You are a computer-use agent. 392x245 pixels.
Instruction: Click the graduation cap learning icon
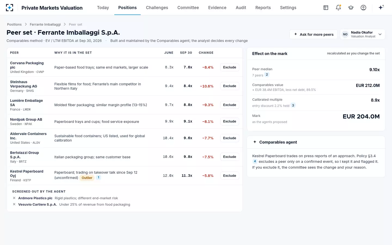pyautogui.click(x=351, y=8)
